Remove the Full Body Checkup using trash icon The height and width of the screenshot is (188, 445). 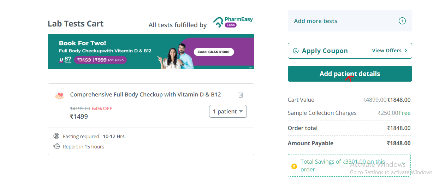coord(241,95)
